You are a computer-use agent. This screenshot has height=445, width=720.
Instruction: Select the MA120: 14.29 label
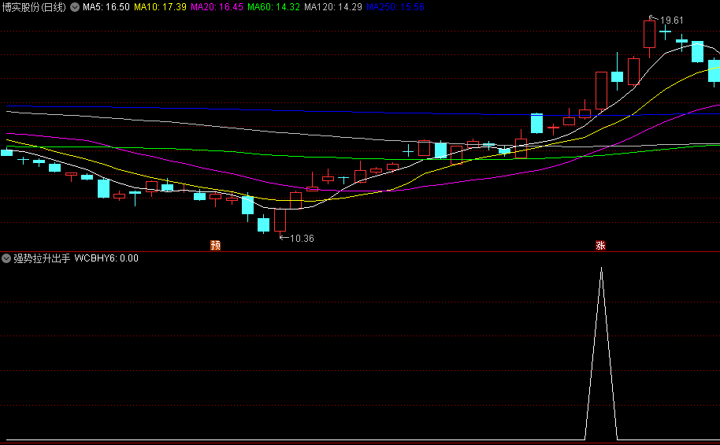[333, 7]
